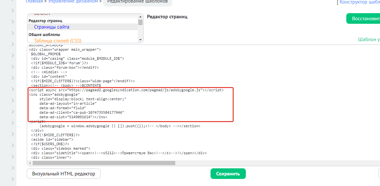Click the div class="inner" code line
Image resolution: width=380 pixels, height=186 pixels.
51,157
